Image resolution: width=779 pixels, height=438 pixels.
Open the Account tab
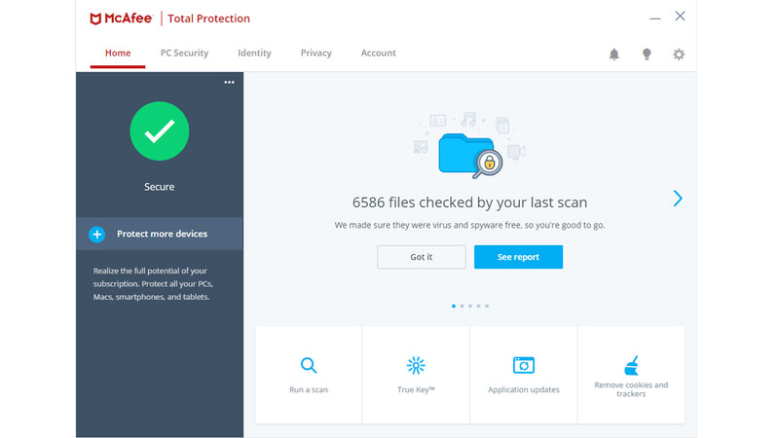point(379,54)
